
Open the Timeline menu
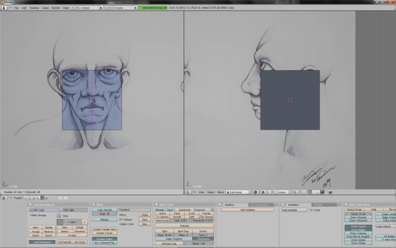coord(34,8)
